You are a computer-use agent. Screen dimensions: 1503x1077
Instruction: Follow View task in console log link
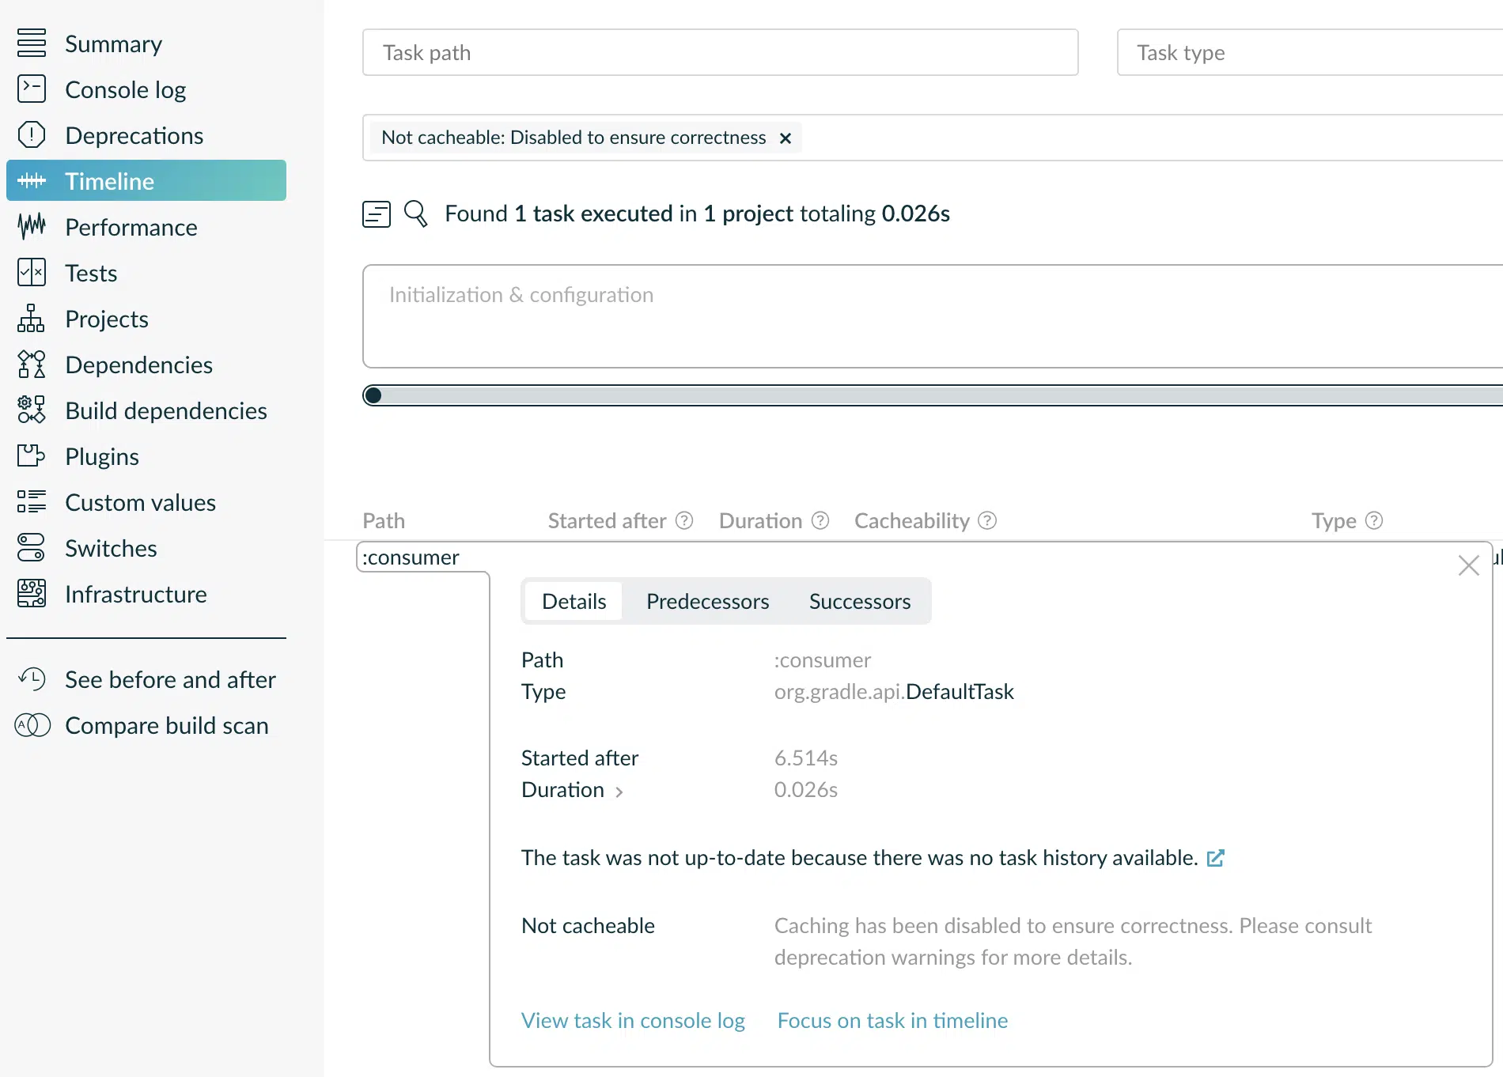633,1021
